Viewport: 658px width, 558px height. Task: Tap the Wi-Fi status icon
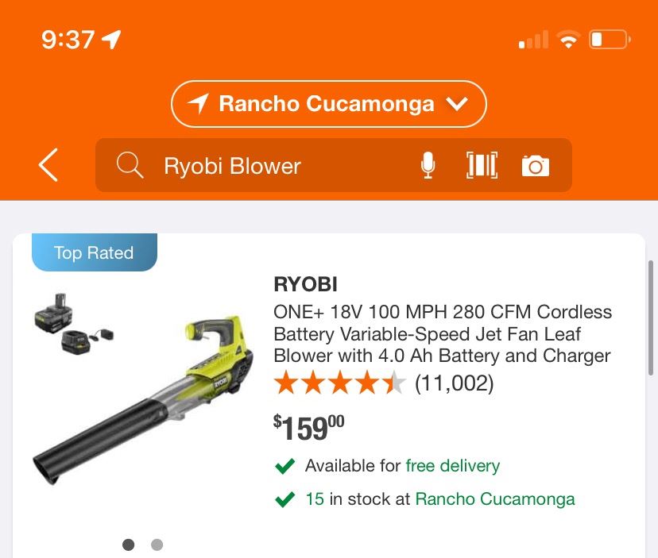point(569,40)
